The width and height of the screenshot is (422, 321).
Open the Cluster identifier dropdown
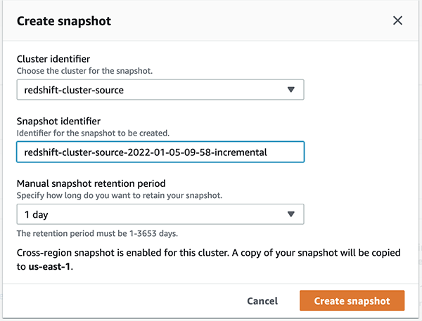[x=160, y=90]
